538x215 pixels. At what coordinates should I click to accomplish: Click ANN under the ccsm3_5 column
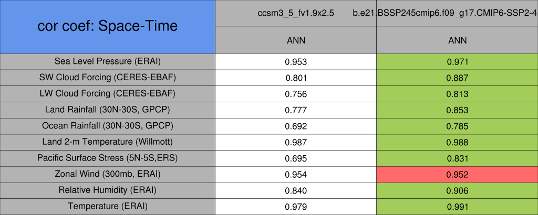295,40
